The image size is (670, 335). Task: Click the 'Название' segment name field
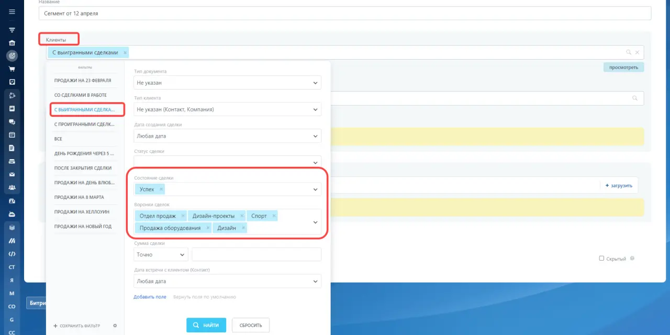[345, 13]
